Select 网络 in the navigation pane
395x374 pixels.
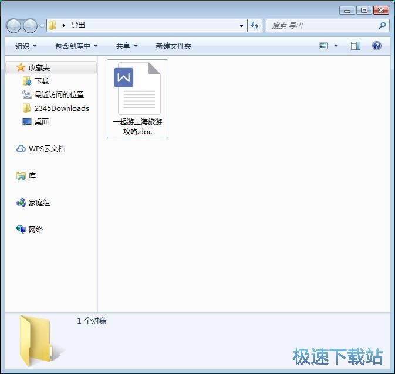[36, 230]
